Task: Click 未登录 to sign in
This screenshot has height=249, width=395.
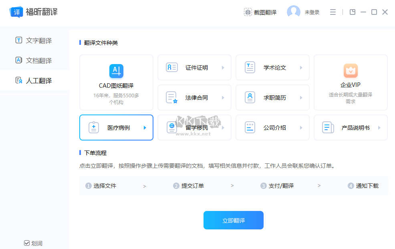Action: [x=311, y=12]
